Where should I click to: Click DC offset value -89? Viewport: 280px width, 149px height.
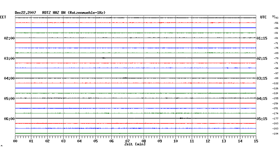coord(276,53)
